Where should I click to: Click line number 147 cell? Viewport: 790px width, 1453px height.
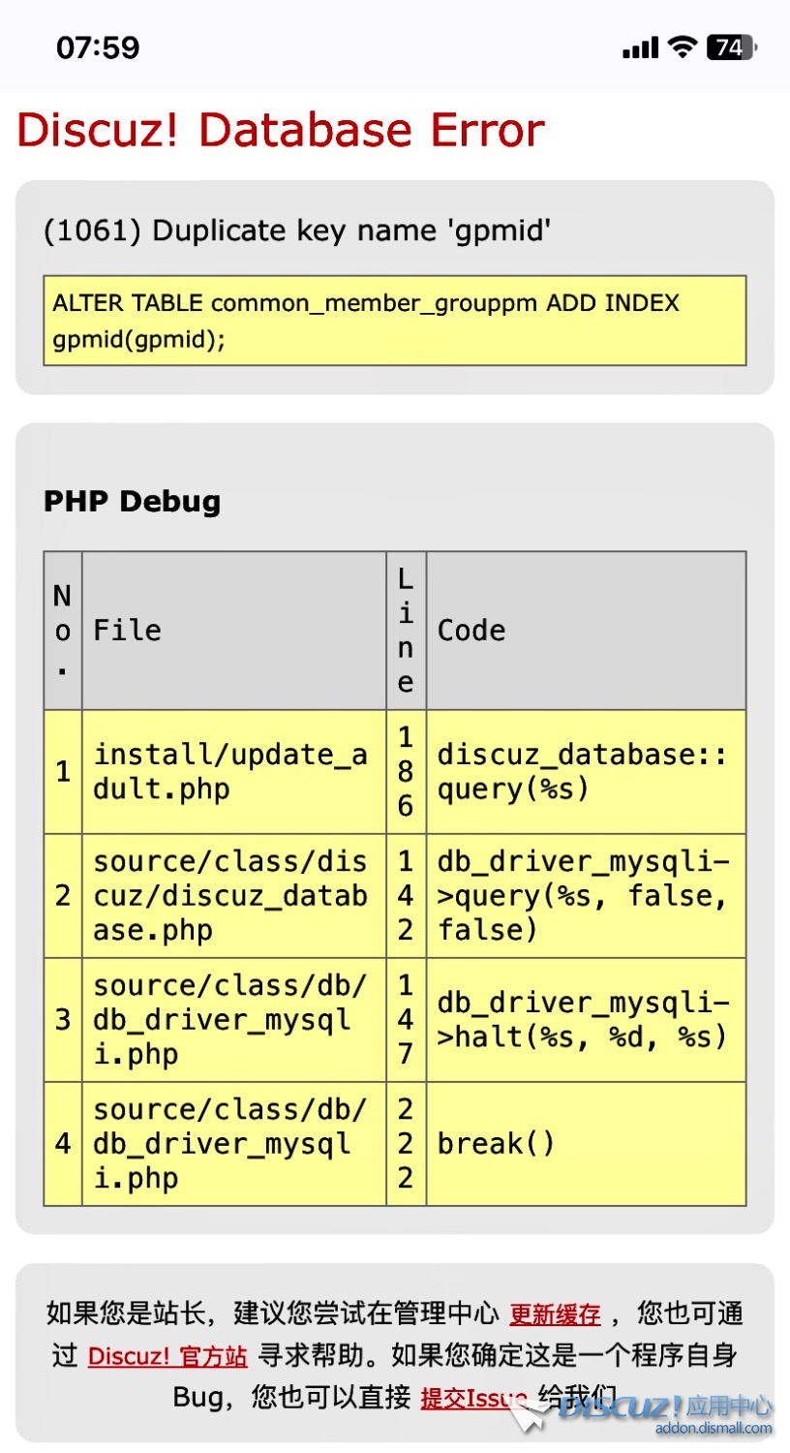pos(407,1020)
